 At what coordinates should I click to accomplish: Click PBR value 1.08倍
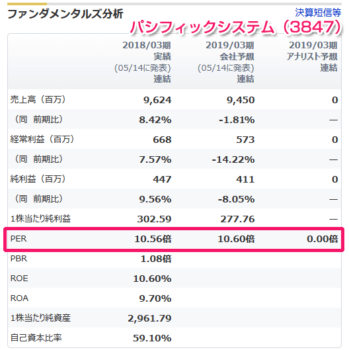point(156,259)
